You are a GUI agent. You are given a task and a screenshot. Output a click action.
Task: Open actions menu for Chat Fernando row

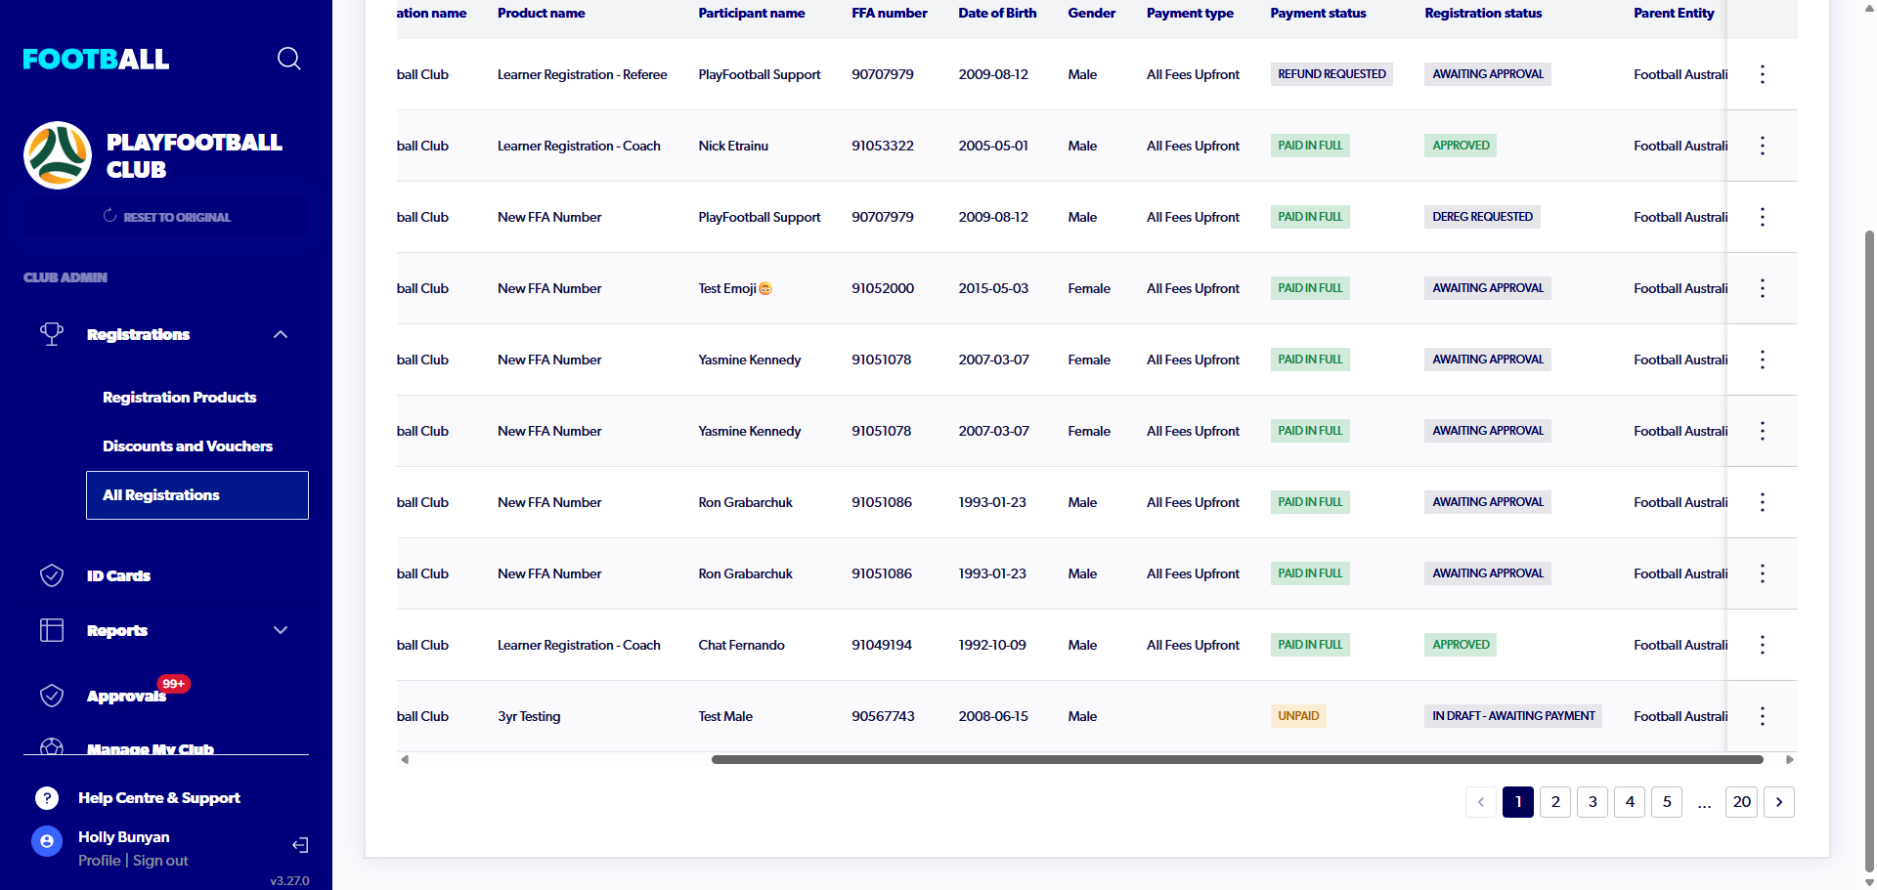click(x=1763, y=645)
